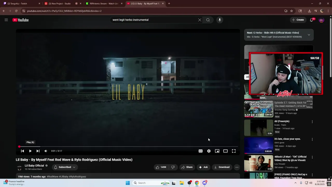The width and height of the screenshot is (332, 187).
Task: Open options for it's late video
Action: 312,139
